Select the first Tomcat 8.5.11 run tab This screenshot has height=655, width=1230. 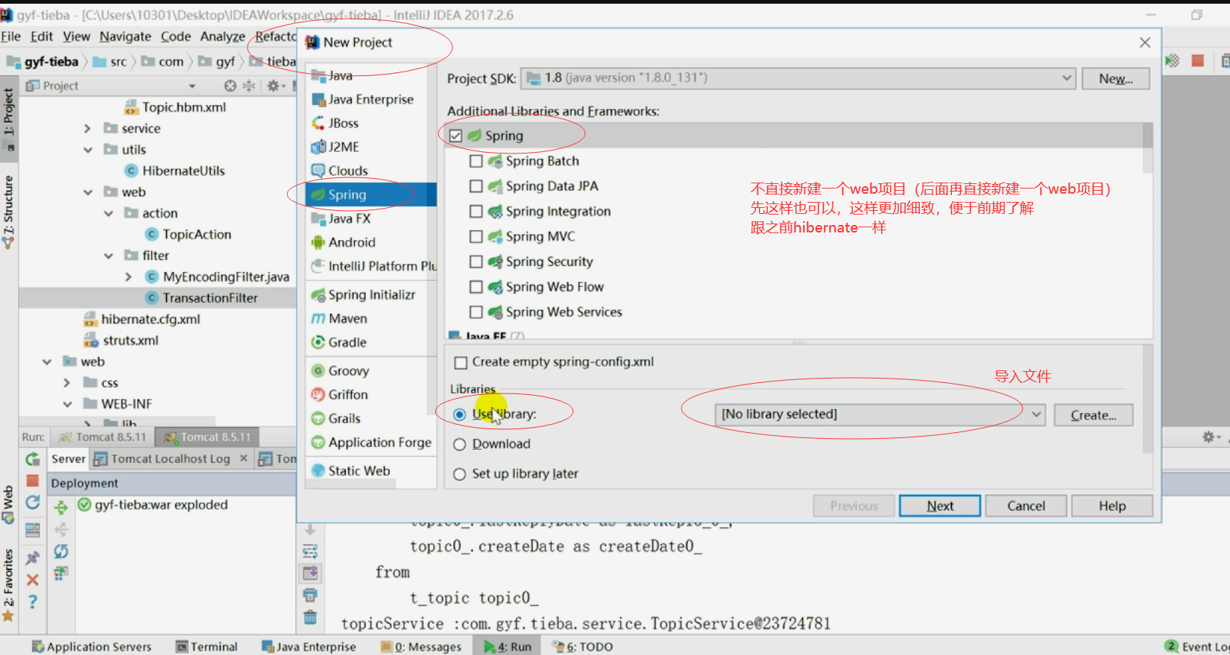(x=103, y=437)
